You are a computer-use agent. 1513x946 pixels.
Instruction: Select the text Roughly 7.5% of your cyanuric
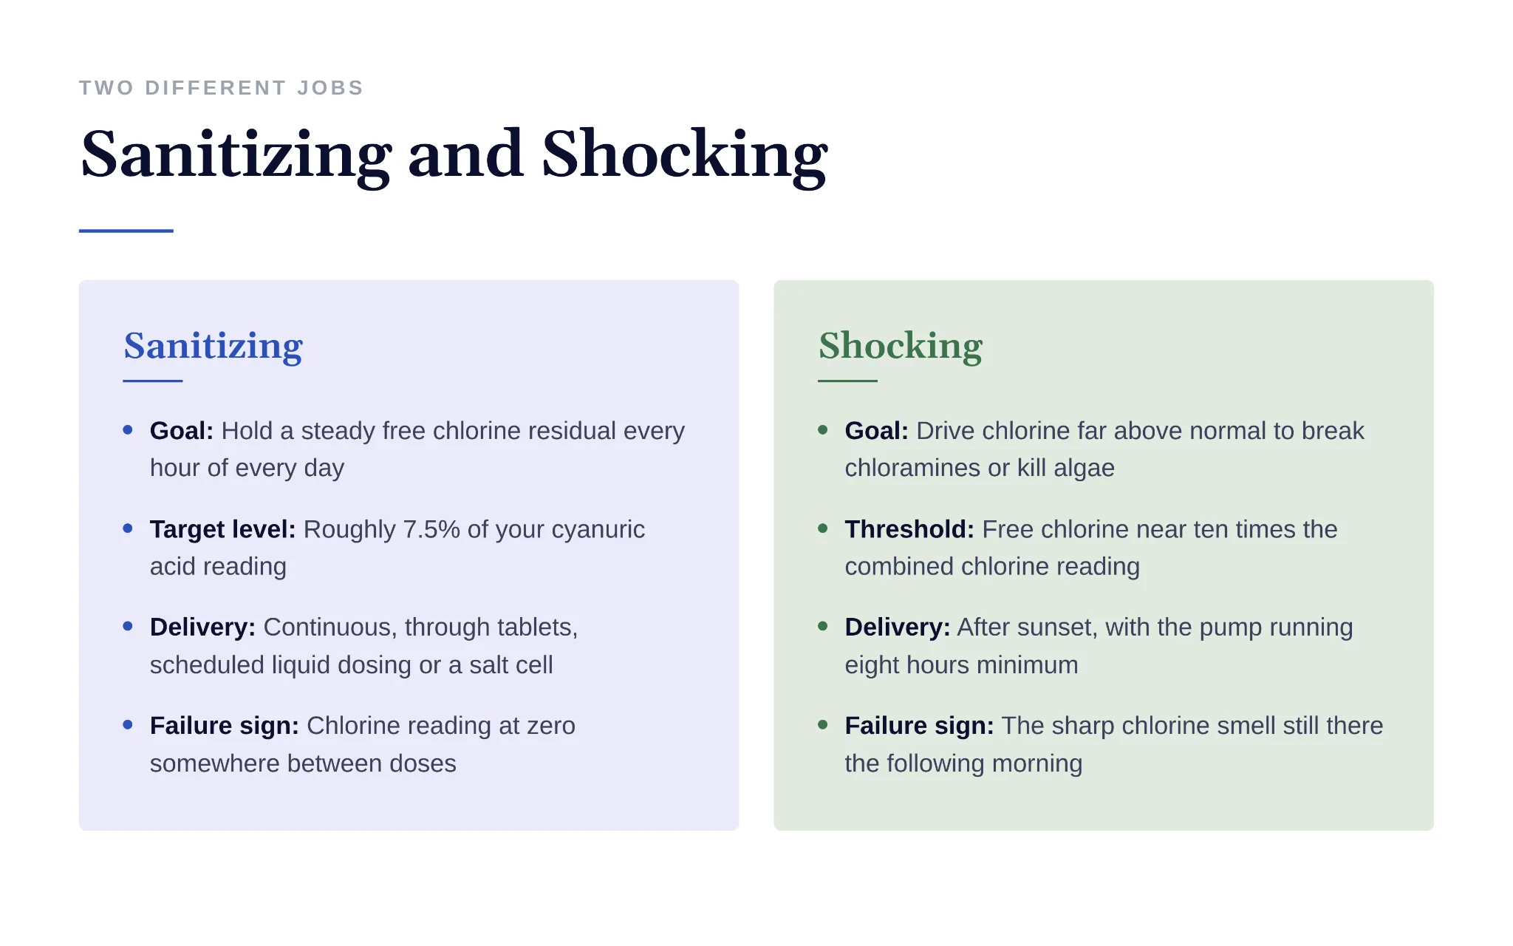[474, 529]
